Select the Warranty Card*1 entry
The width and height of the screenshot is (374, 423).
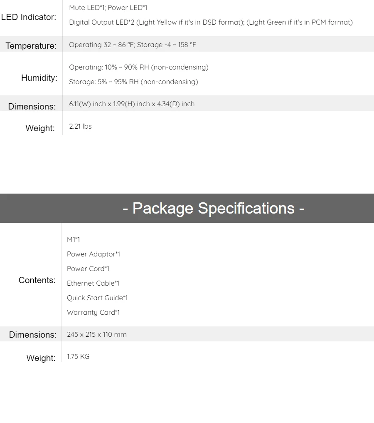93,312
